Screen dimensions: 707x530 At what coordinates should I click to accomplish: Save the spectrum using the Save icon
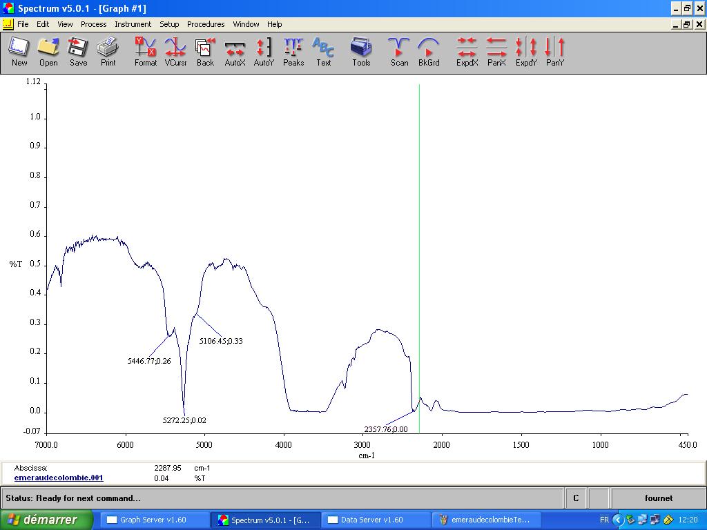[78, 52]
